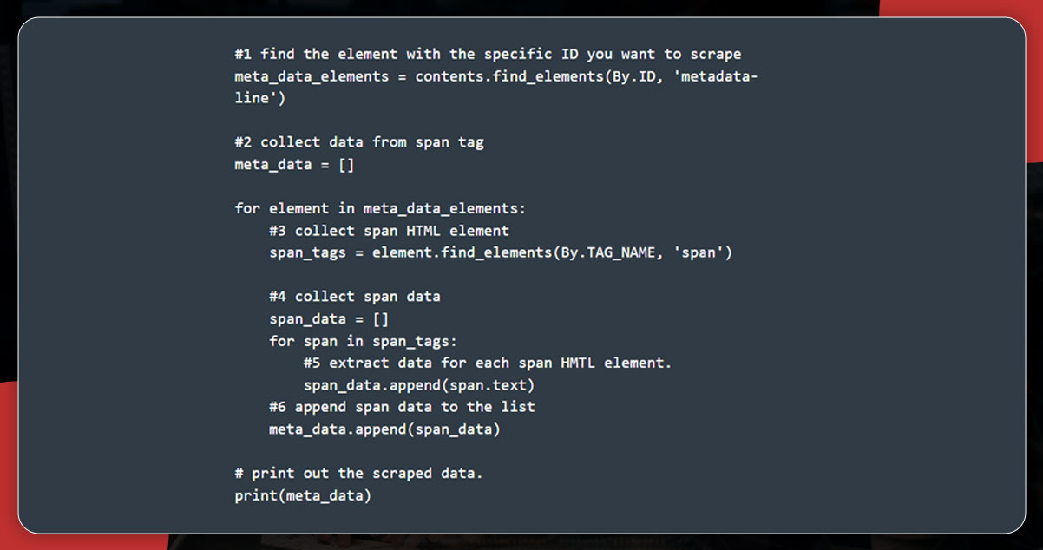Click the 'for span in span_tags:' line

point(363,341)
